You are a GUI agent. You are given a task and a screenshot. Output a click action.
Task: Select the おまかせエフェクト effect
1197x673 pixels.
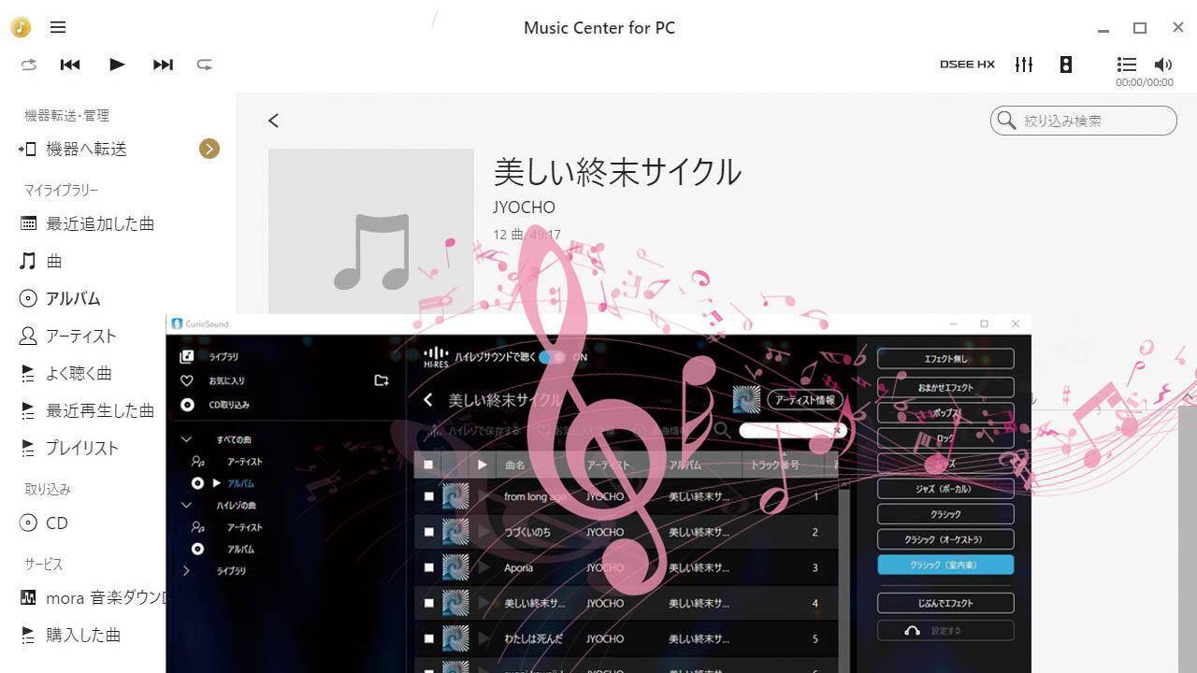click(945, 387)
